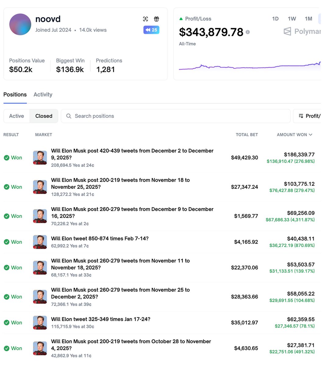
Task: Click the 70,226.2 Yes at 2¢ detail
Action: coord(70,224)
